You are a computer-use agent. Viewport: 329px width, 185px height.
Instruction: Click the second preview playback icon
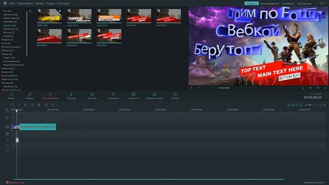click(198, 88)
